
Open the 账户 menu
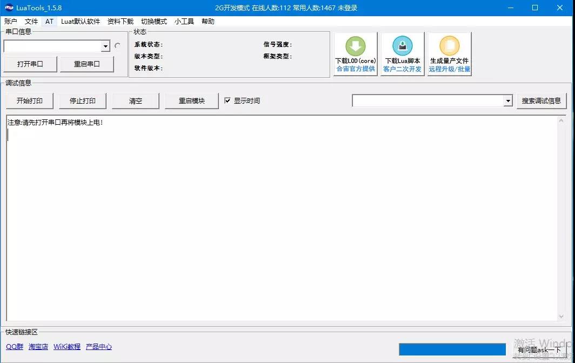(x=11, y=21)
